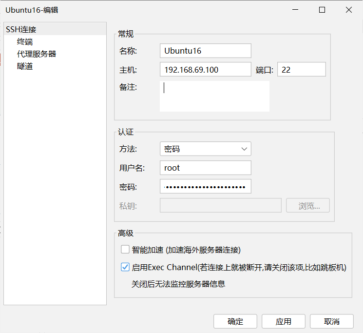Click the 用户名 field containing root

205,168
